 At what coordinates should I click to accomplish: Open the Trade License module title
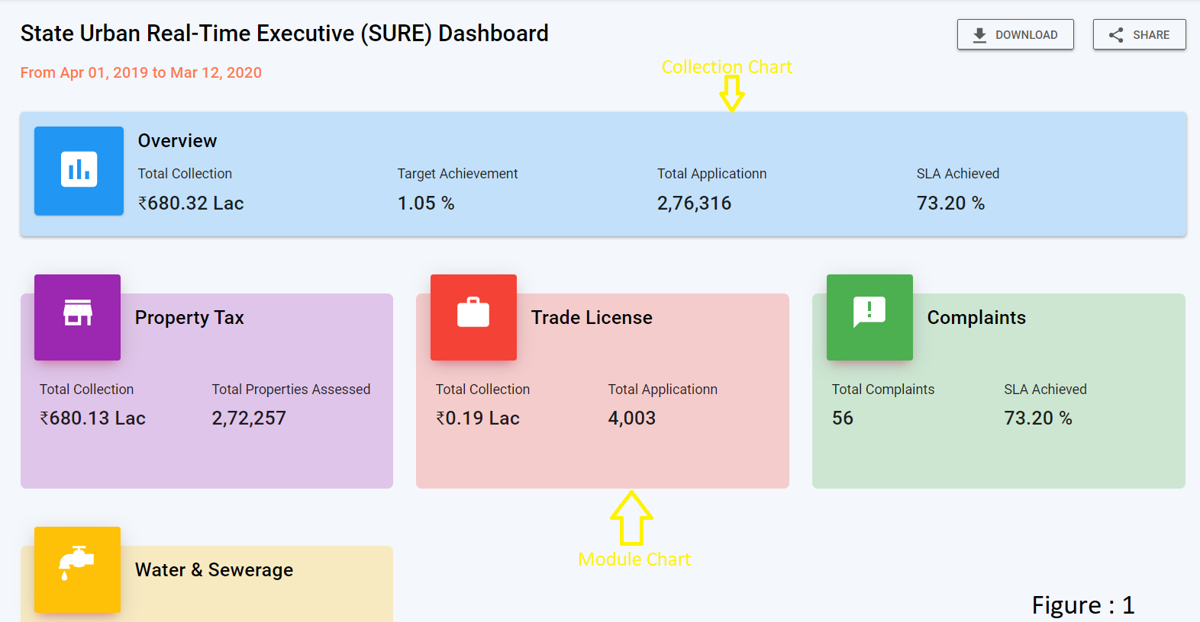click(592, 318)
